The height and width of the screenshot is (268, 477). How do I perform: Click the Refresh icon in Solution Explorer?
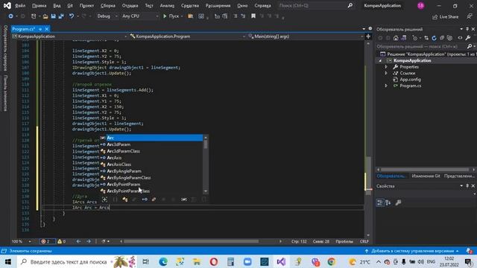[x=434, y=38]
